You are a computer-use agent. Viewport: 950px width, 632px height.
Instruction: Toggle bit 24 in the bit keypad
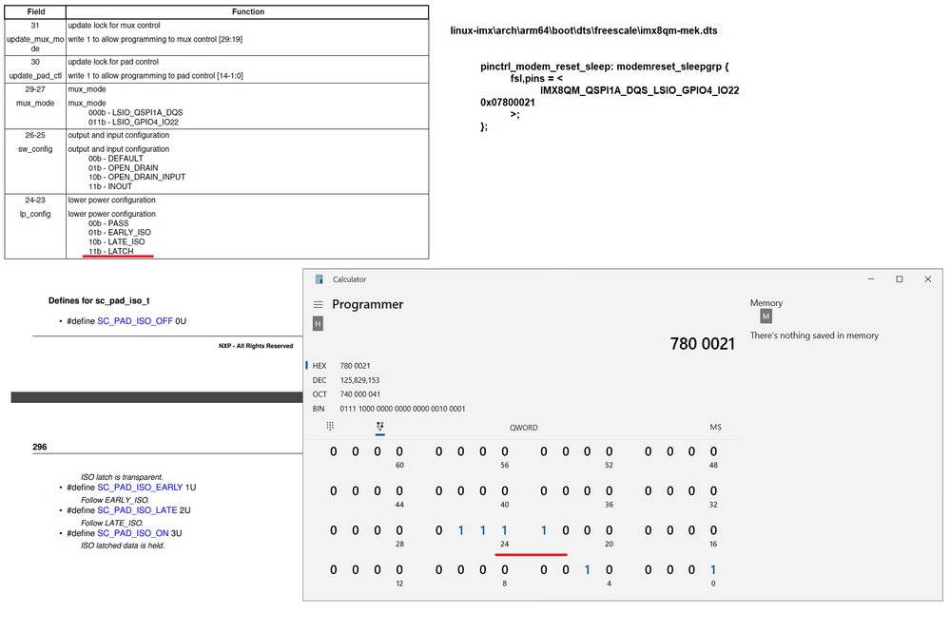tap(505, 530)
